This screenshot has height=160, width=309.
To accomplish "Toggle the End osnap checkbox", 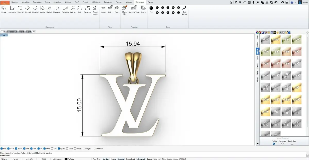I will 2,148.
